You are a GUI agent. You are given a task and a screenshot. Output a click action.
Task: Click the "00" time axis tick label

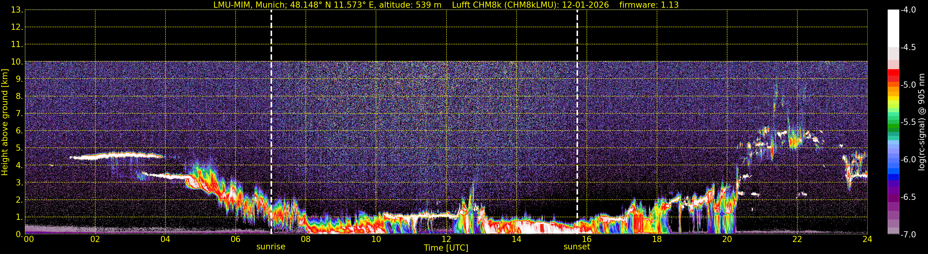(29, 239)
